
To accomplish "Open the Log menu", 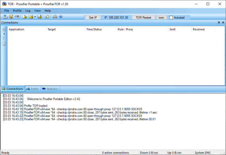I will 28,11.
